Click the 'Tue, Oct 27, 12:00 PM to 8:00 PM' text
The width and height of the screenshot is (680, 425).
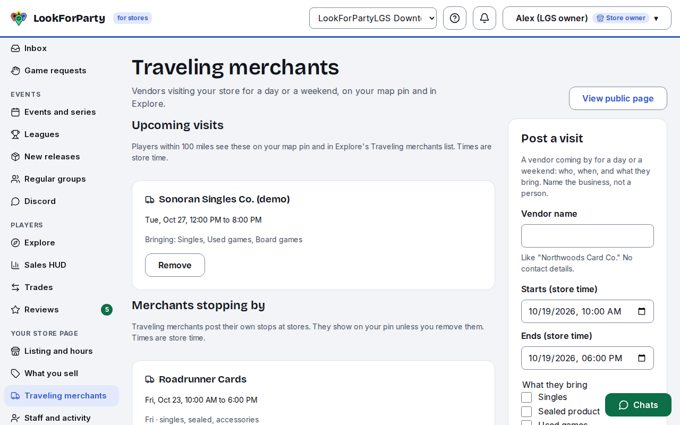(x=203, y=220)
